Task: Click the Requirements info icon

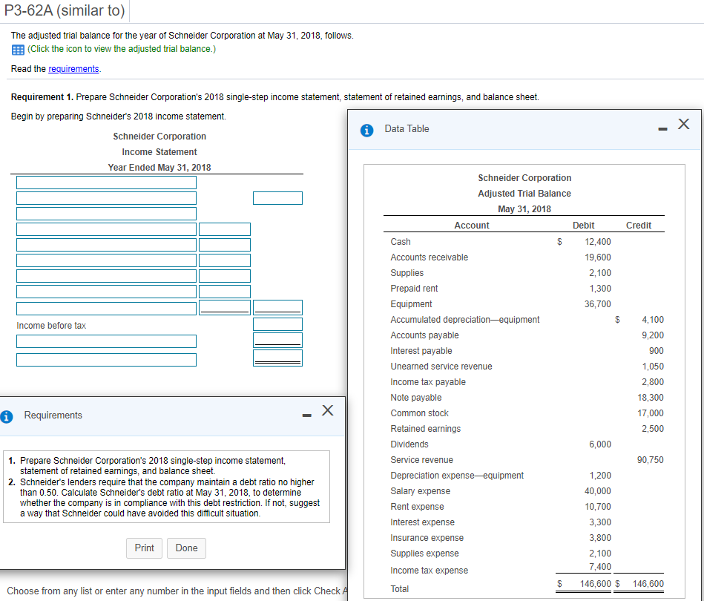Action: [6, 416]
